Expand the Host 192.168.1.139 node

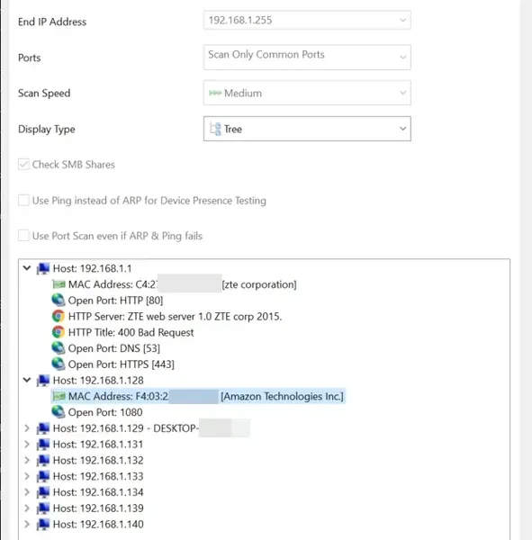[x=27, y=508]
